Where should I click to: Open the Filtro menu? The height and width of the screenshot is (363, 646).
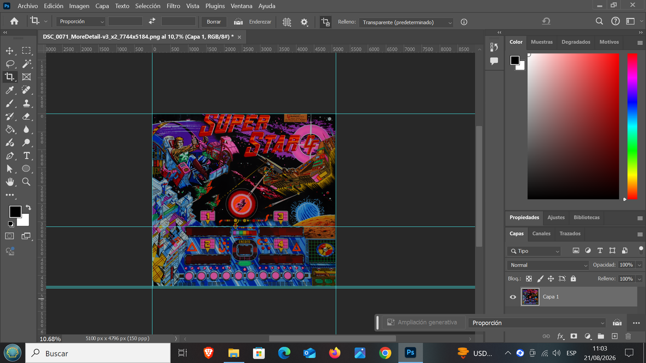click(x=173, y=6)
